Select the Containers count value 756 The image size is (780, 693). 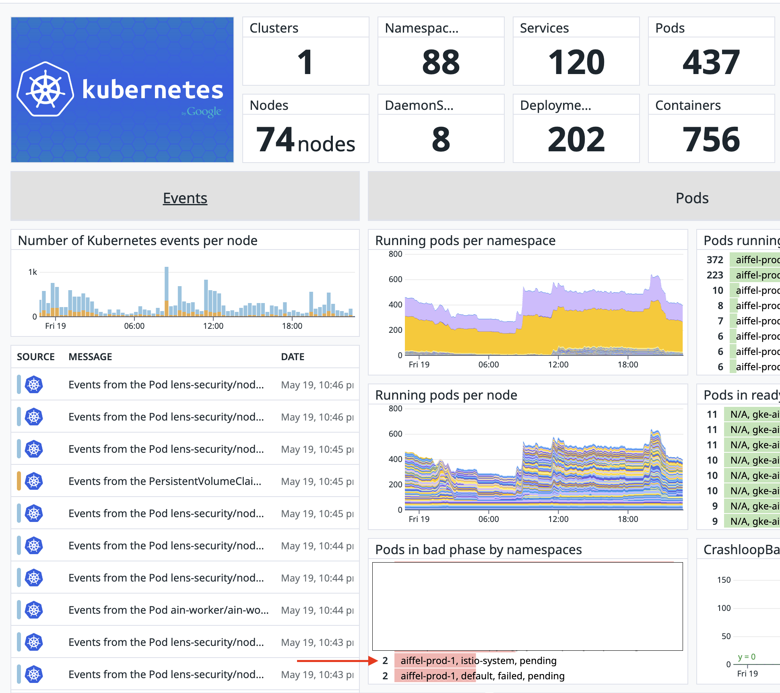(x=711, y=140)
